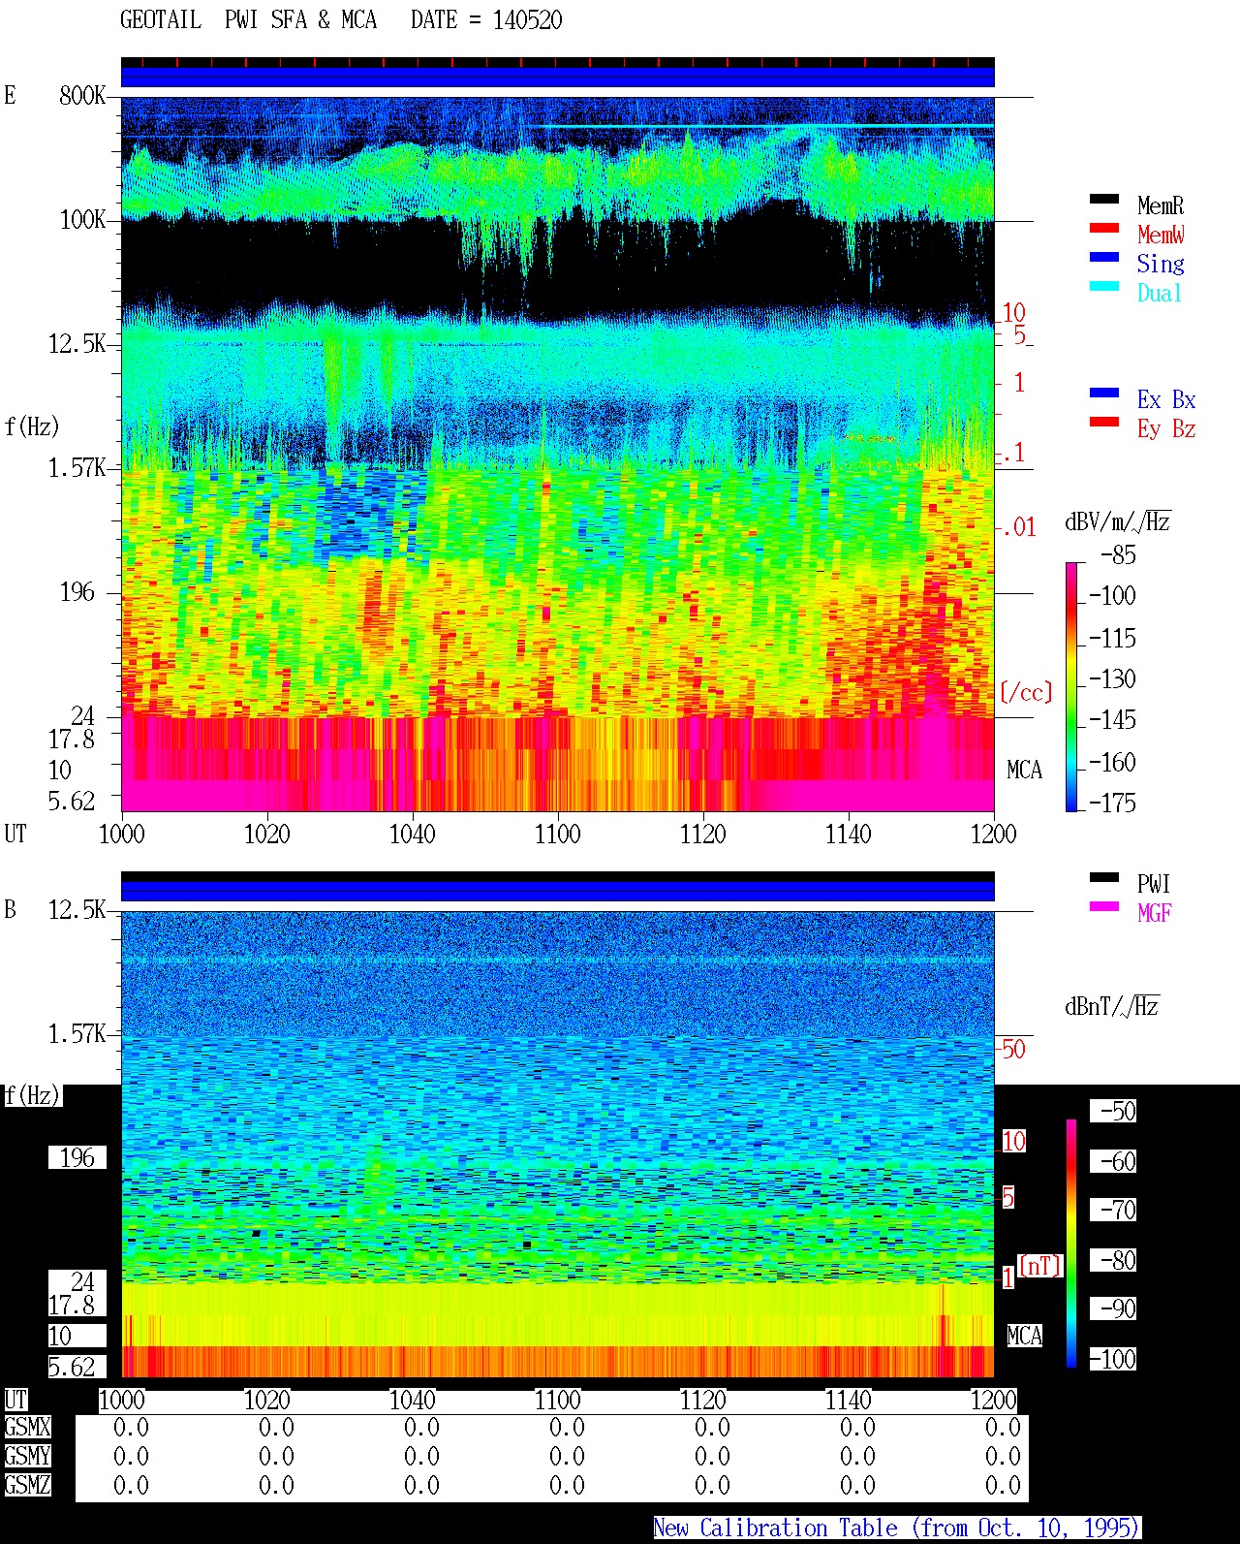Click the magenta MGF legend swatch
Screen dimensions: 1240x1544
pyautogui.click(x=1104, y=906)
